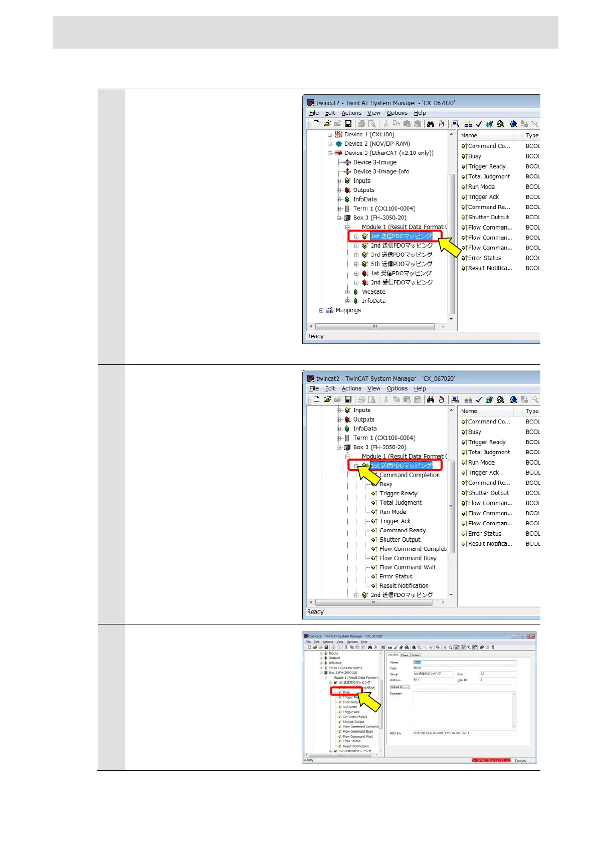
Task: Click Reload Devices wand icon, top screenshot toolbar
Action: click(x=535, y=124)
